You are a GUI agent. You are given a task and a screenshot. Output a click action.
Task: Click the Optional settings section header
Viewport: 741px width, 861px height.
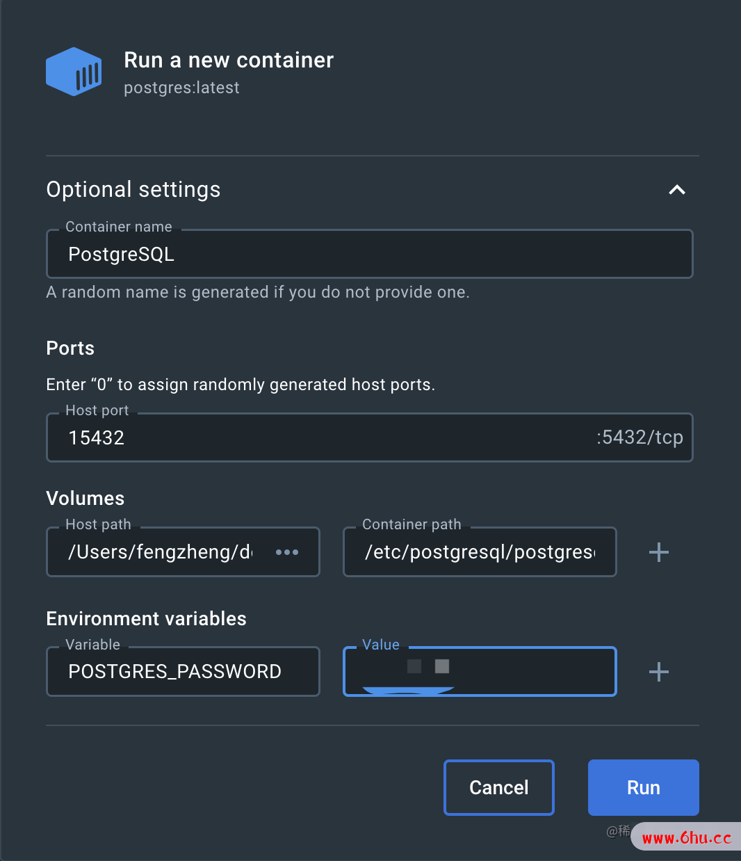(x=133, y=190)
